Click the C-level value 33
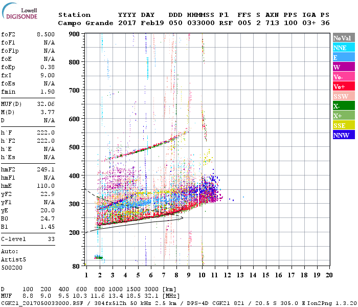Viewport: 358px width, 307px height. pos(51,239)
